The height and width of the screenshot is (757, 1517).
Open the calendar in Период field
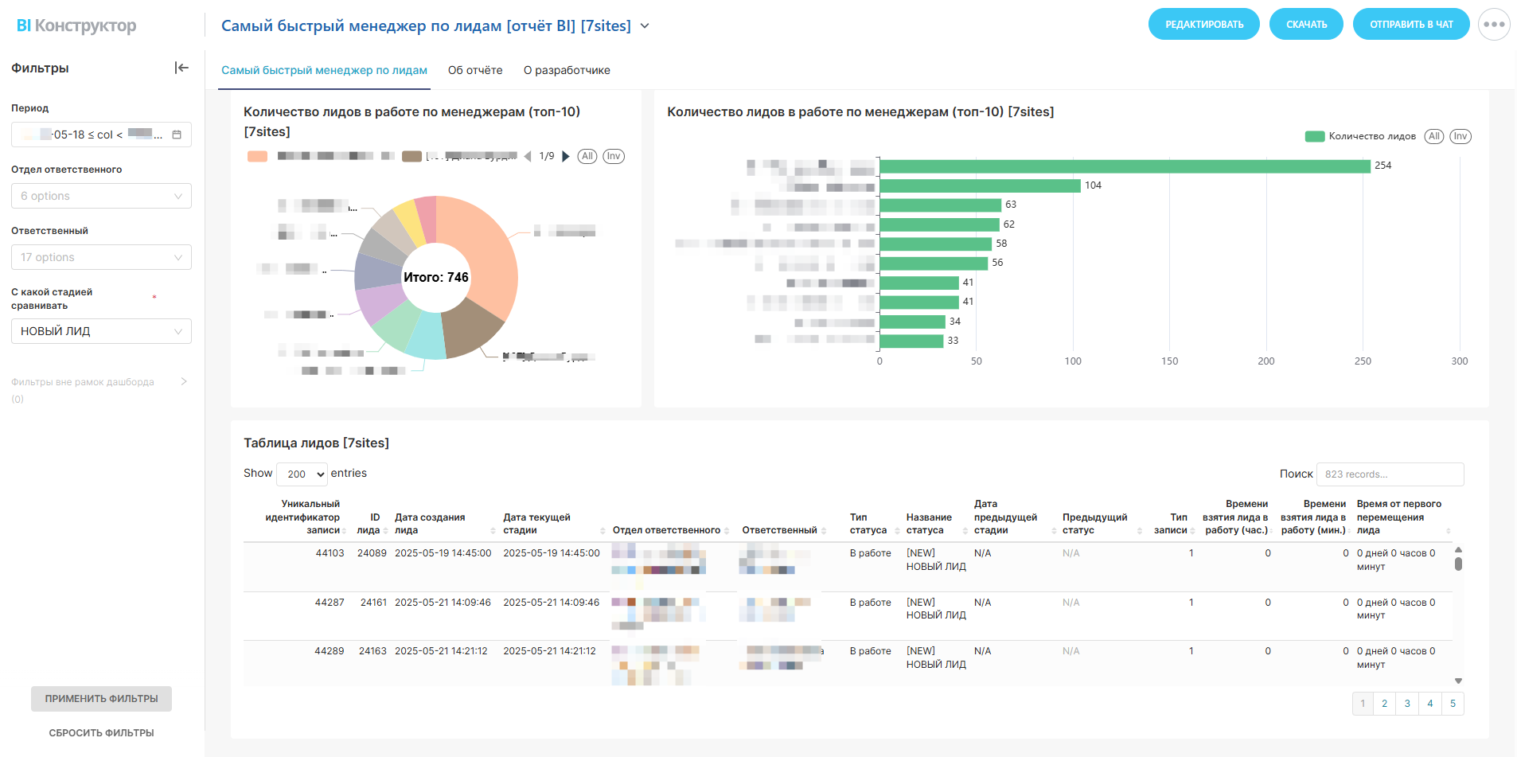[177, 135]
